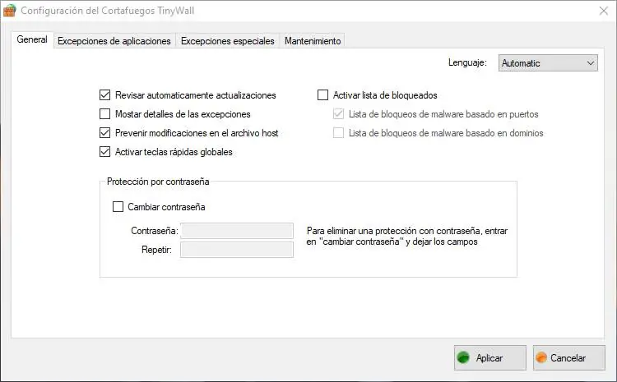The image size is (617, 382).
Task: Click the Contraseña input field
Action: tap(237, 232)
